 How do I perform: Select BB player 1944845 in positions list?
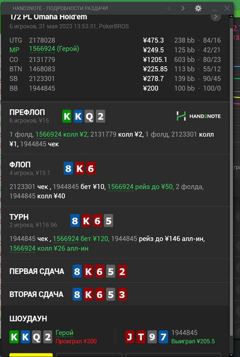point(42,88)
